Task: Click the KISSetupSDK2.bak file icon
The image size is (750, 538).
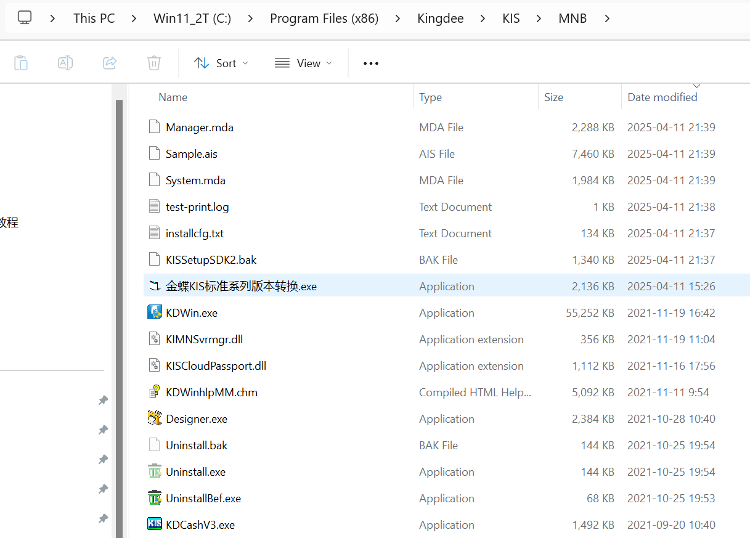Action: [x=155, y=259]
